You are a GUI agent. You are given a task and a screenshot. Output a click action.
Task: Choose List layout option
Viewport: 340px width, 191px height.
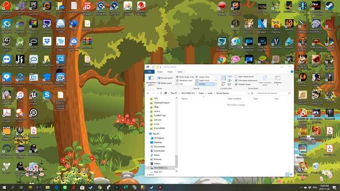[x=180, y=84]
